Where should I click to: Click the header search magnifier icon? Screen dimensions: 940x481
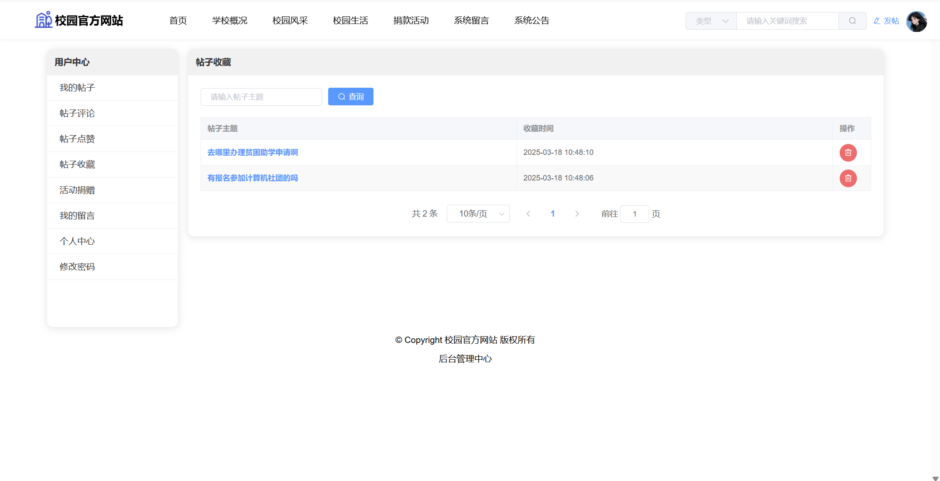[852, 21]
